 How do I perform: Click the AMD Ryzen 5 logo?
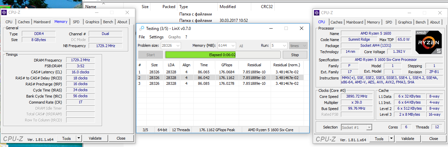tap(429, 42)
